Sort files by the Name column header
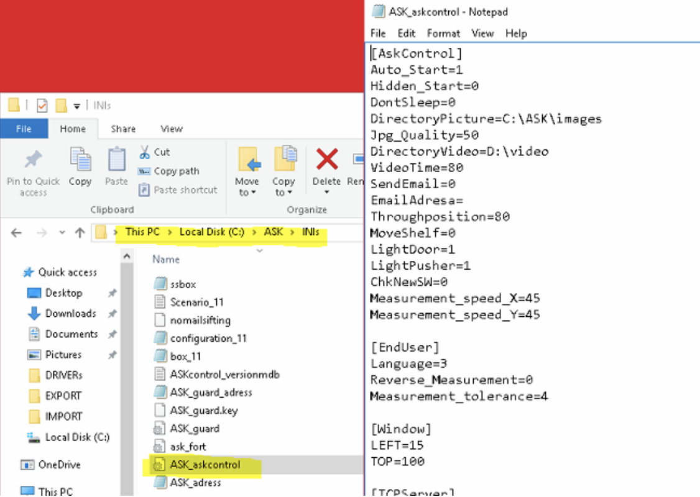The height and width of the screenshot is (497, 700). (x=166, y=259)
